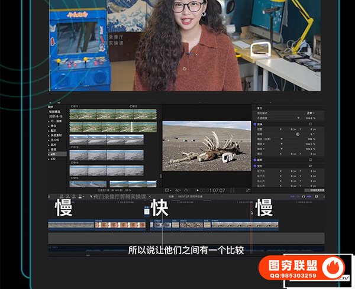
Task: Click the crop on-screen control icon in inspector
Action: [x=311, y=160]
